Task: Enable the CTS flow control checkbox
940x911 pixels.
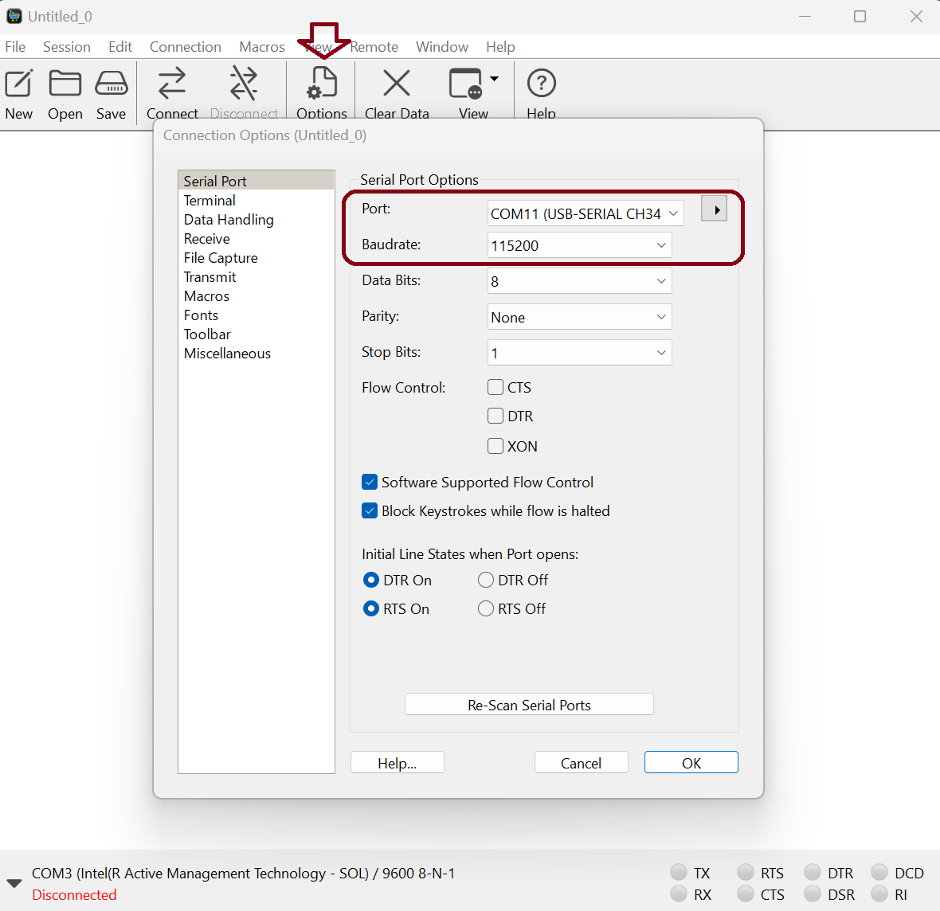Action: (495, 387)
